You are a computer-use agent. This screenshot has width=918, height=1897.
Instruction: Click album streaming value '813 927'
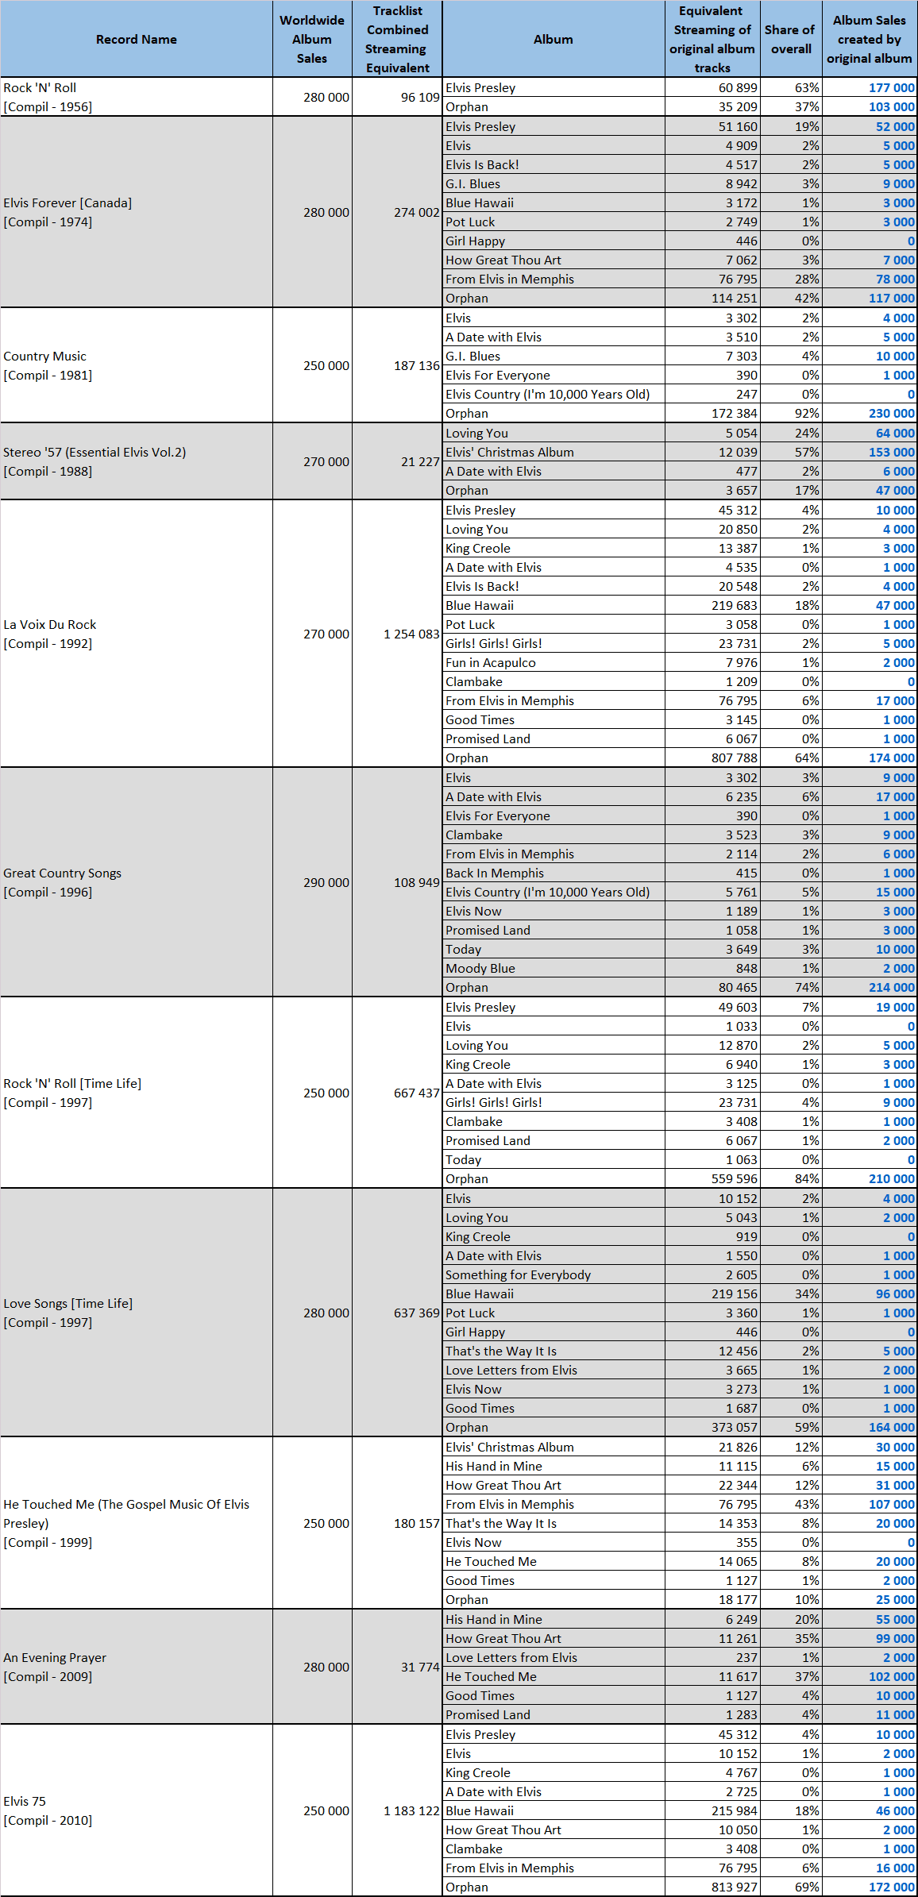735,1887
